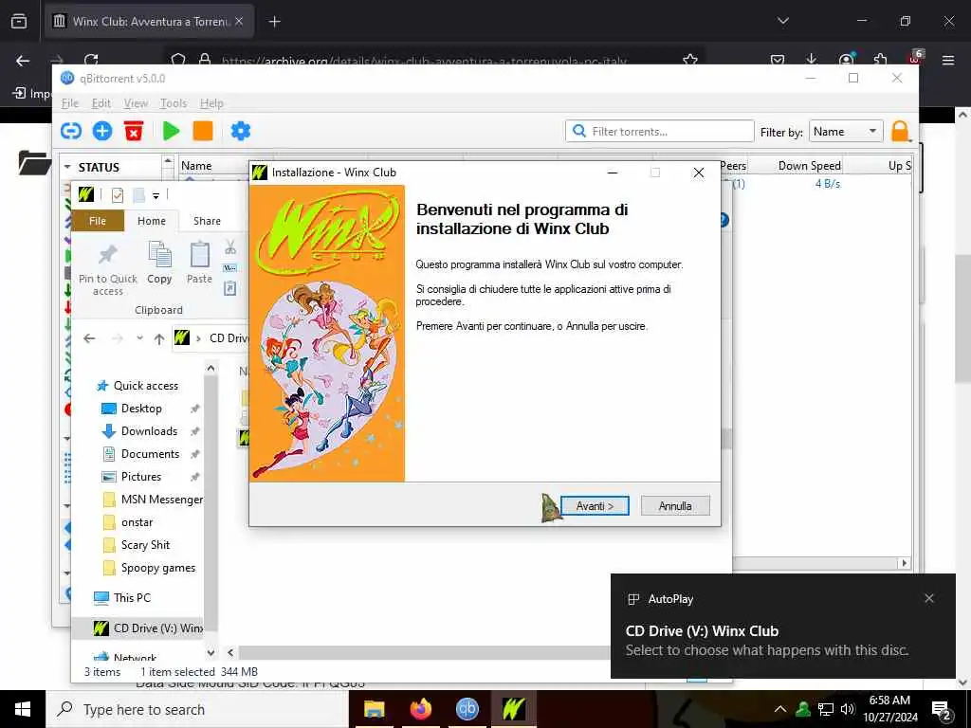Open qBittorrent View menu
Viewport: 971px width, 728px height.
tap(136, 103)
